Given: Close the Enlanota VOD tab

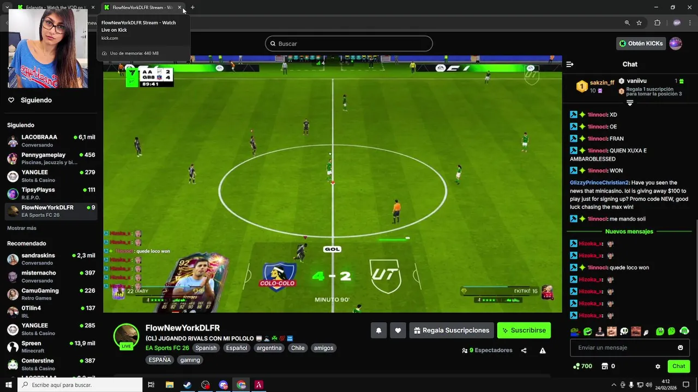Looking at the screenshot, I should tap(93, 8).
